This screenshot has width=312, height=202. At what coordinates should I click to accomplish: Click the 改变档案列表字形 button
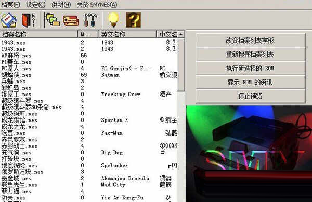point(250,41)
